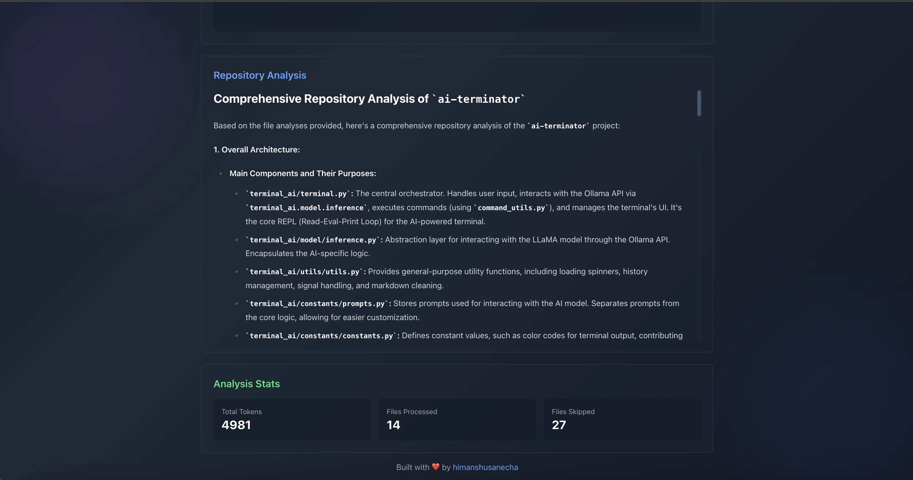
Task: Click the red heart icon in footer
Action: tap(436, 467)
